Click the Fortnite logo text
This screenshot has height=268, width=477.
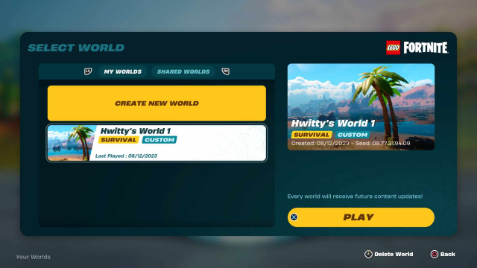(426, 48)
